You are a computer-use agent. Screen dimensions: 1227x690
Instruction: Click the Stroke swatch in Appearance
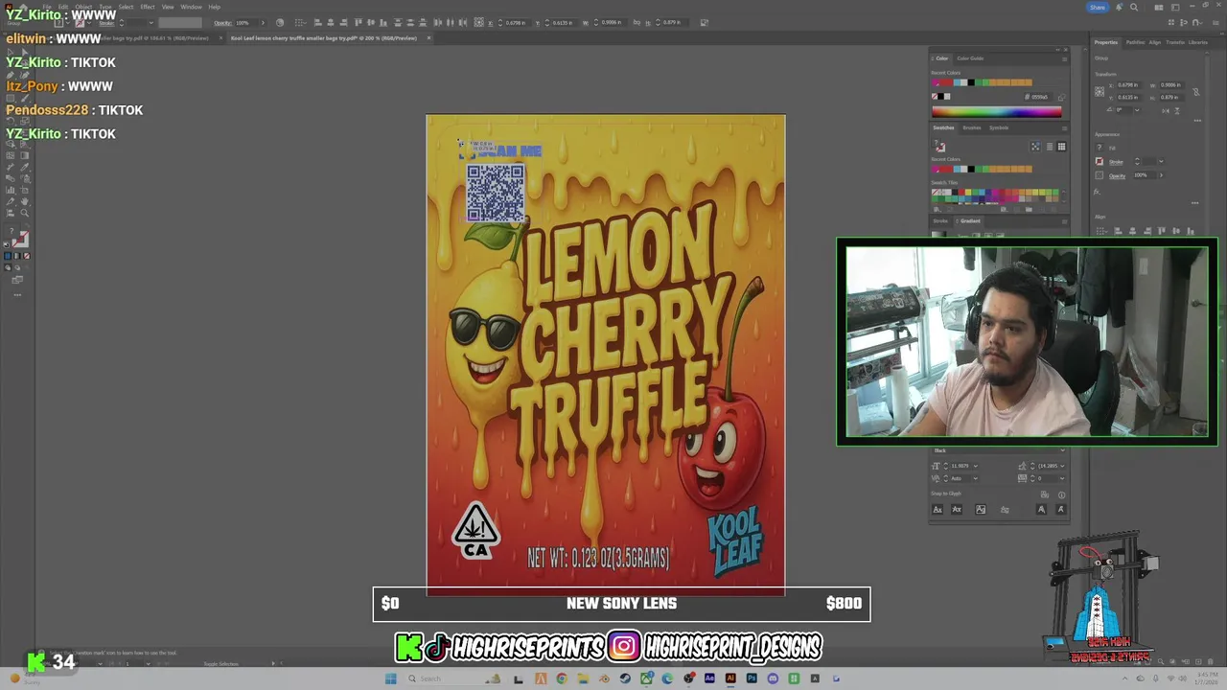pos(1100,162)
